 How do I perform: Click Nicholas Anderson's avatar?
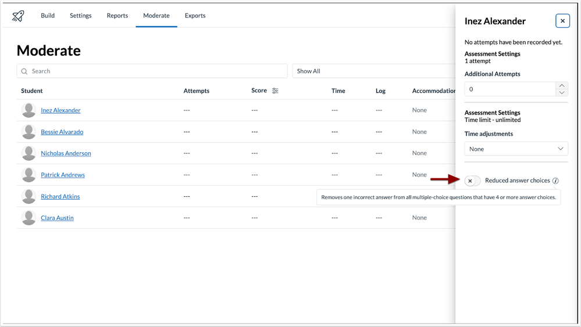pos(28,153)
